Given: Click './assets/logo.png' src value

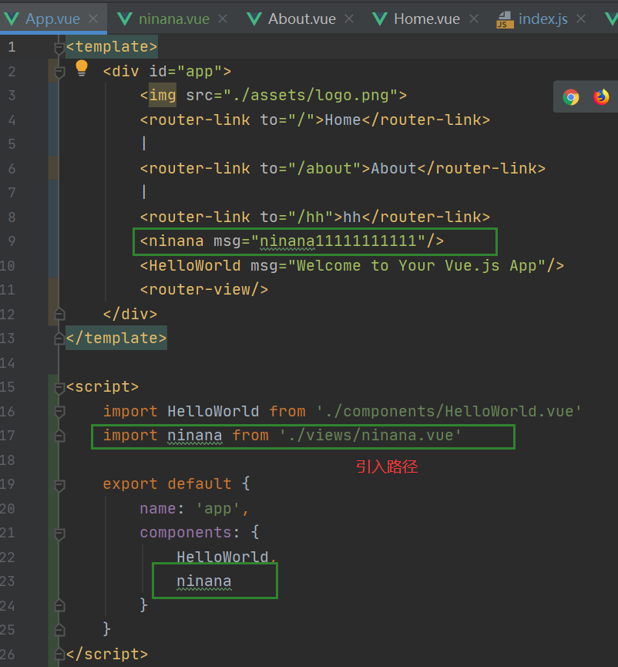Looking at the screenshot, I should click(x=311, y=96).
